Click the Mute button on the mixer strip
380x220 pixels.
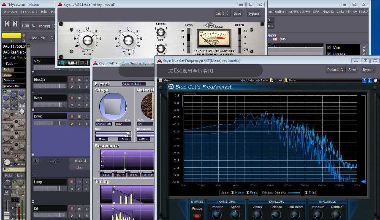(x=8, y=175)
